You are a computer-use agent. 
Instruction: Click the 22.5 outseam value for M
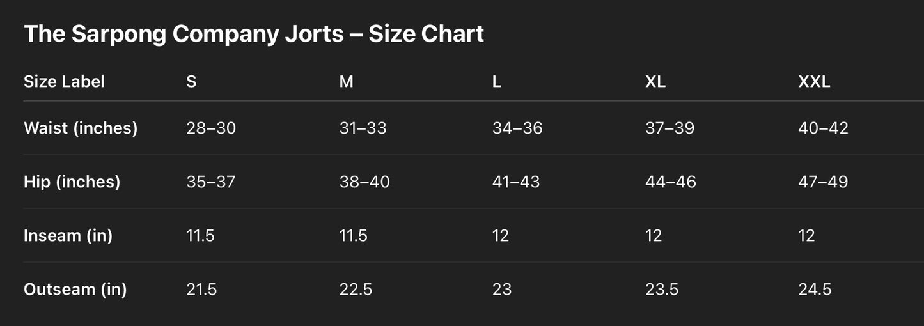click(x=356, y=289)
